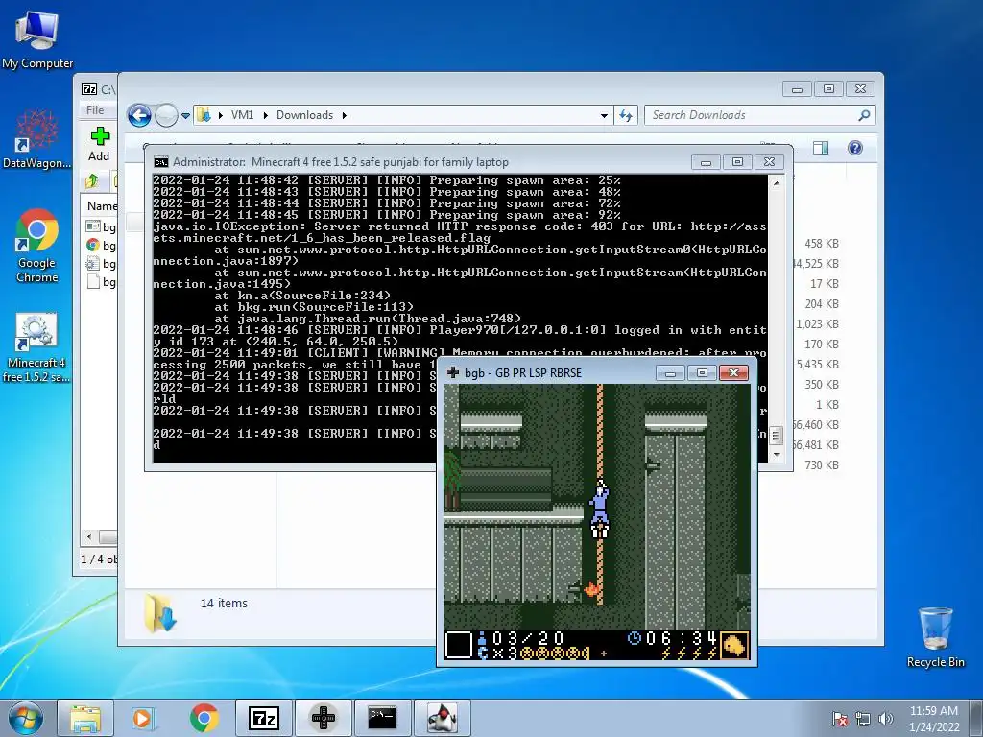
Task: Open Windows Media Player from taskbar
Action: coord(144,718)
